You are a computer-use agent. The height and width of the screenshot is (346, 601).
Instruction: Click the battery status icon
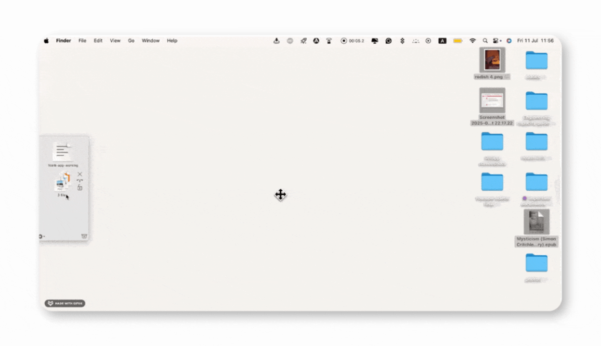(457, 41)
